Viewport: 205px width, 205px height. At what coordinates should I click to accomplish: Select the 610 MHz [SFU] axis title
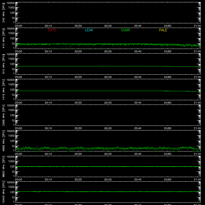(x=3, y=64)
